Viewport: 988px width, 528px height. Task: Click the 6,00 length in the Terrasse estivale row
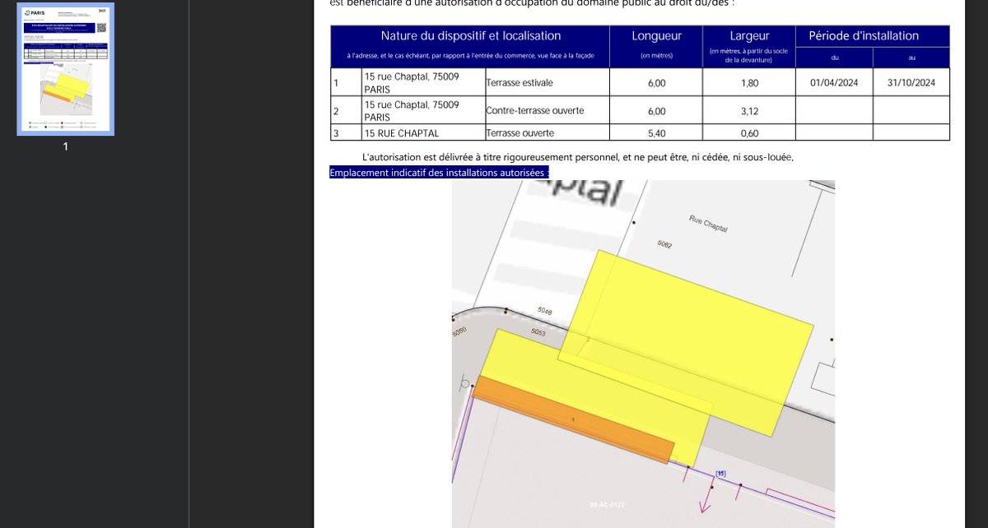[656, 83]
